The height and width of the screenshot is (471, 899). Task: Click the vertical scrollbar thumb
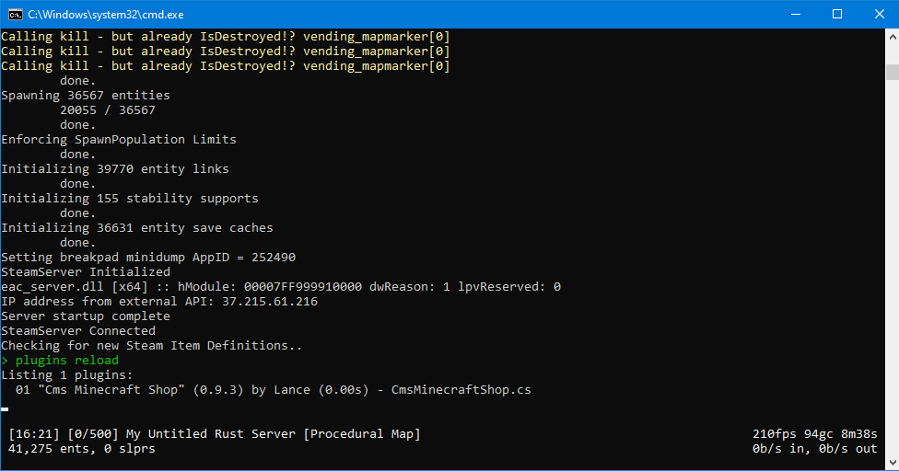(x=892, y=72)
